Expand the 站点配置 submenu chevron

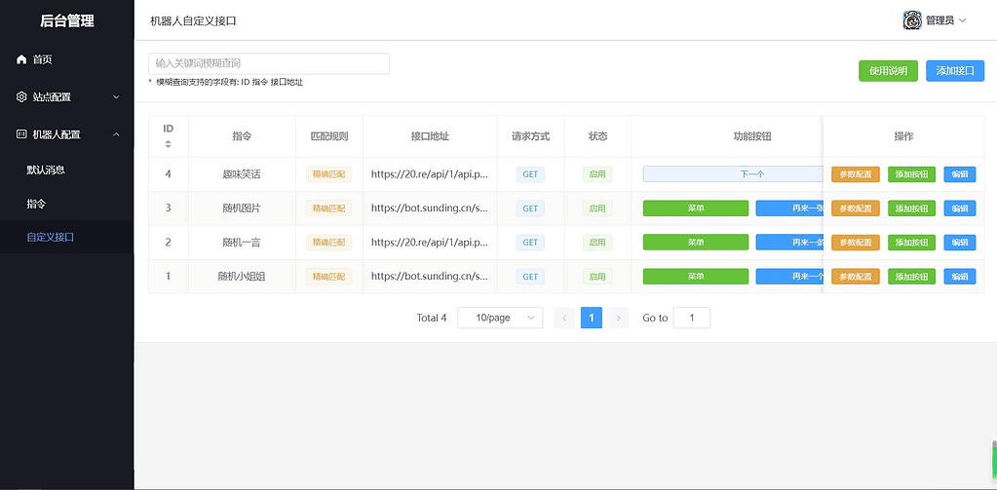(x=116, y=97)
